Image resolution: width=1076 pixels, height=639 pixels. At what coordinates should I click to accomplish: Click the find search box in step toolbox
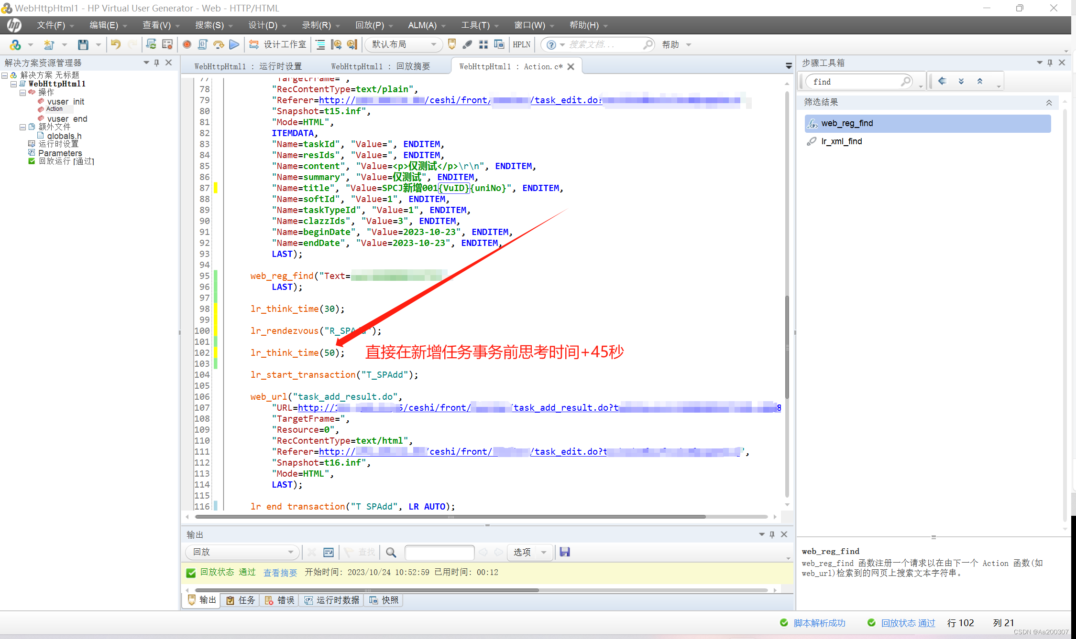click(x=856, y=81)
